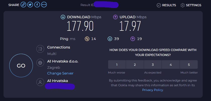Viewport: 211px width, 101px height.
Task: Click the user profile icon
Action: pyautogui.click(x=40, y=82)
